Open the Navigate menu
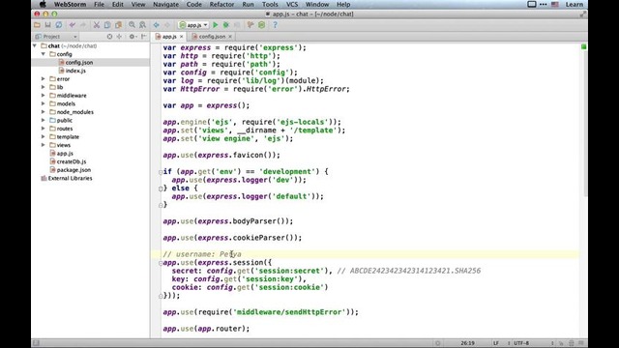Viewport: 619px width, 348px height. pyautogui.click(x=165, y=4)
